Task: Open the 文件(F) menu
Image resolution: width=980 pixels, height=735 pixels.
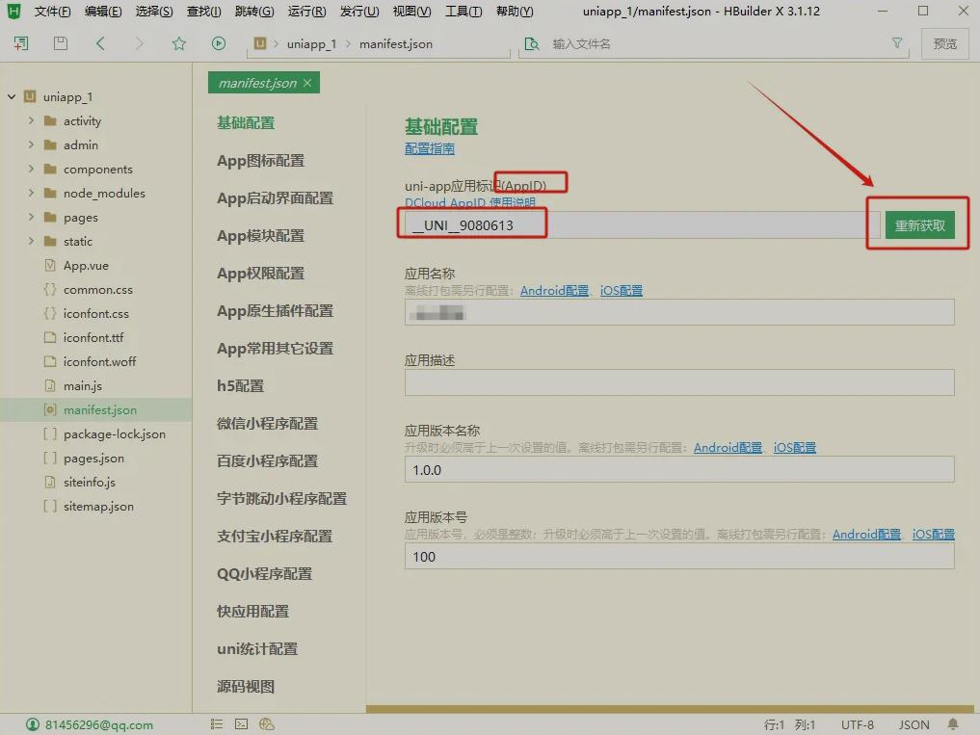Action: point(52,12)
